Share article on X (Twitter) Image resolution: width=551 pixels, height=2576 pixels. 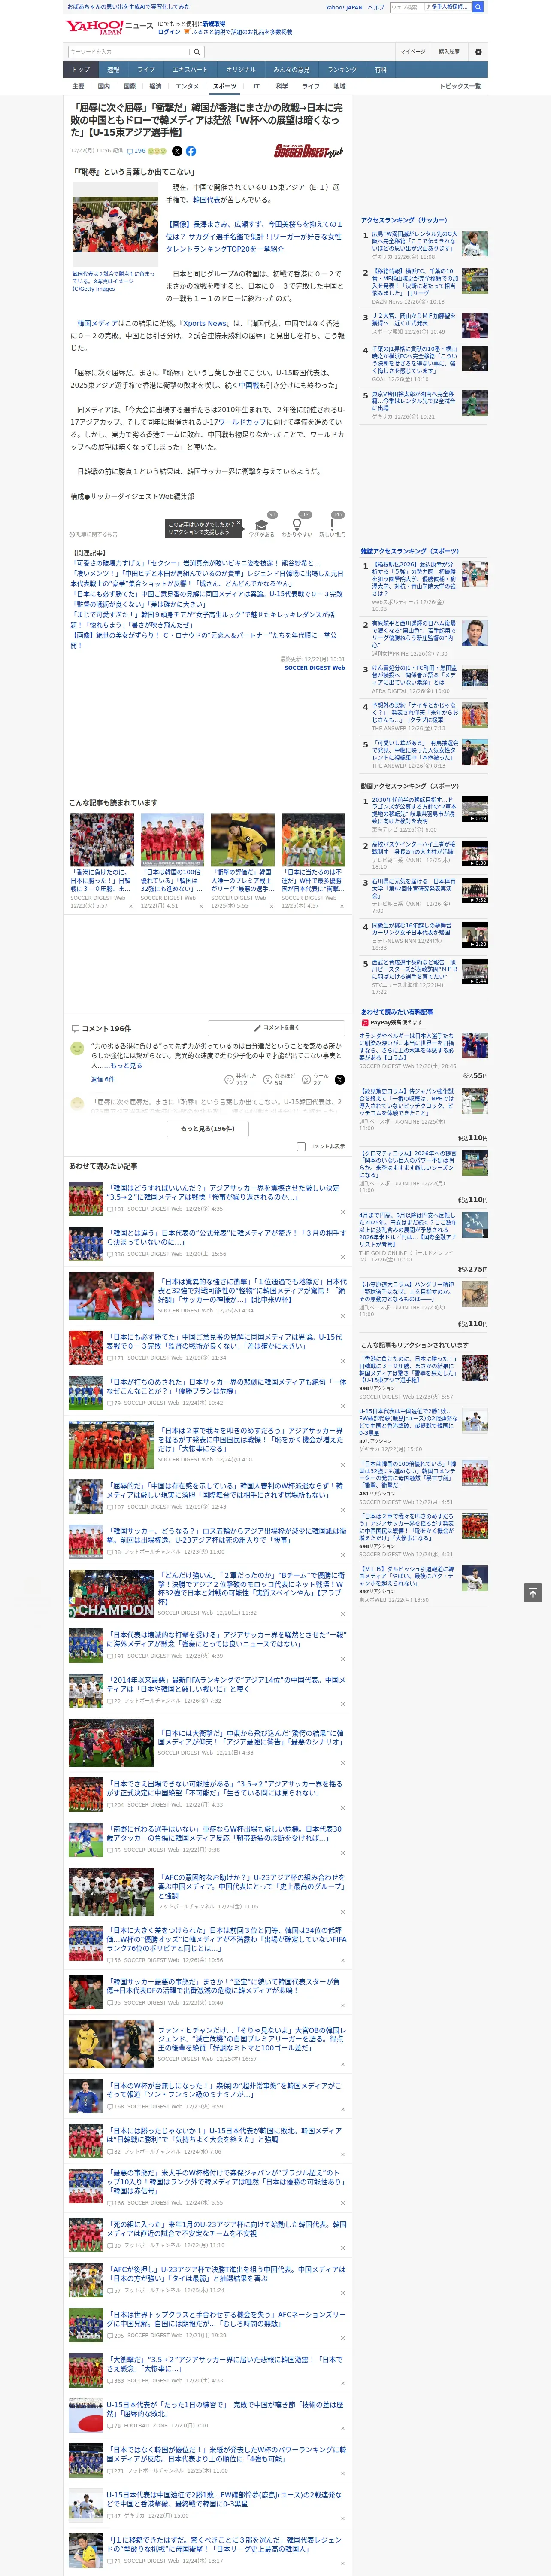[177, 151]
